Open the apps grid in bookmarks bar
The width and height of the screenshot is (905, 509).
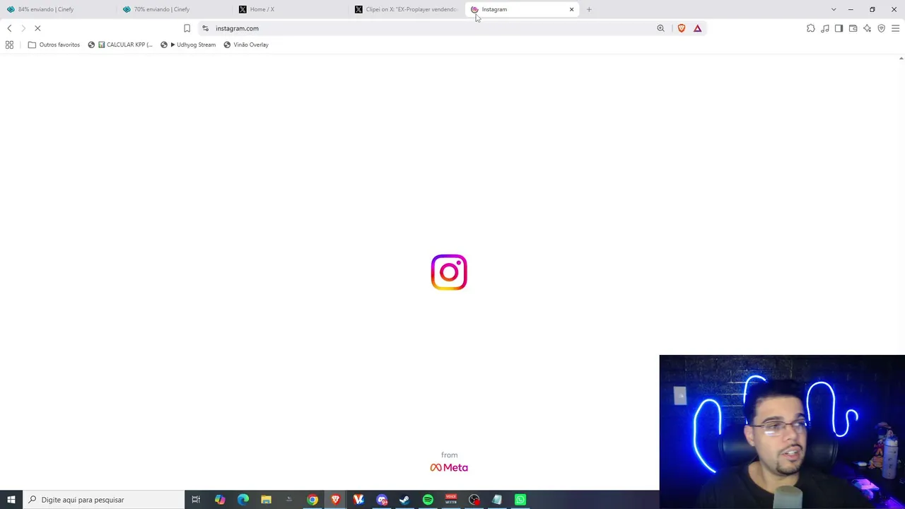(9, 45)
